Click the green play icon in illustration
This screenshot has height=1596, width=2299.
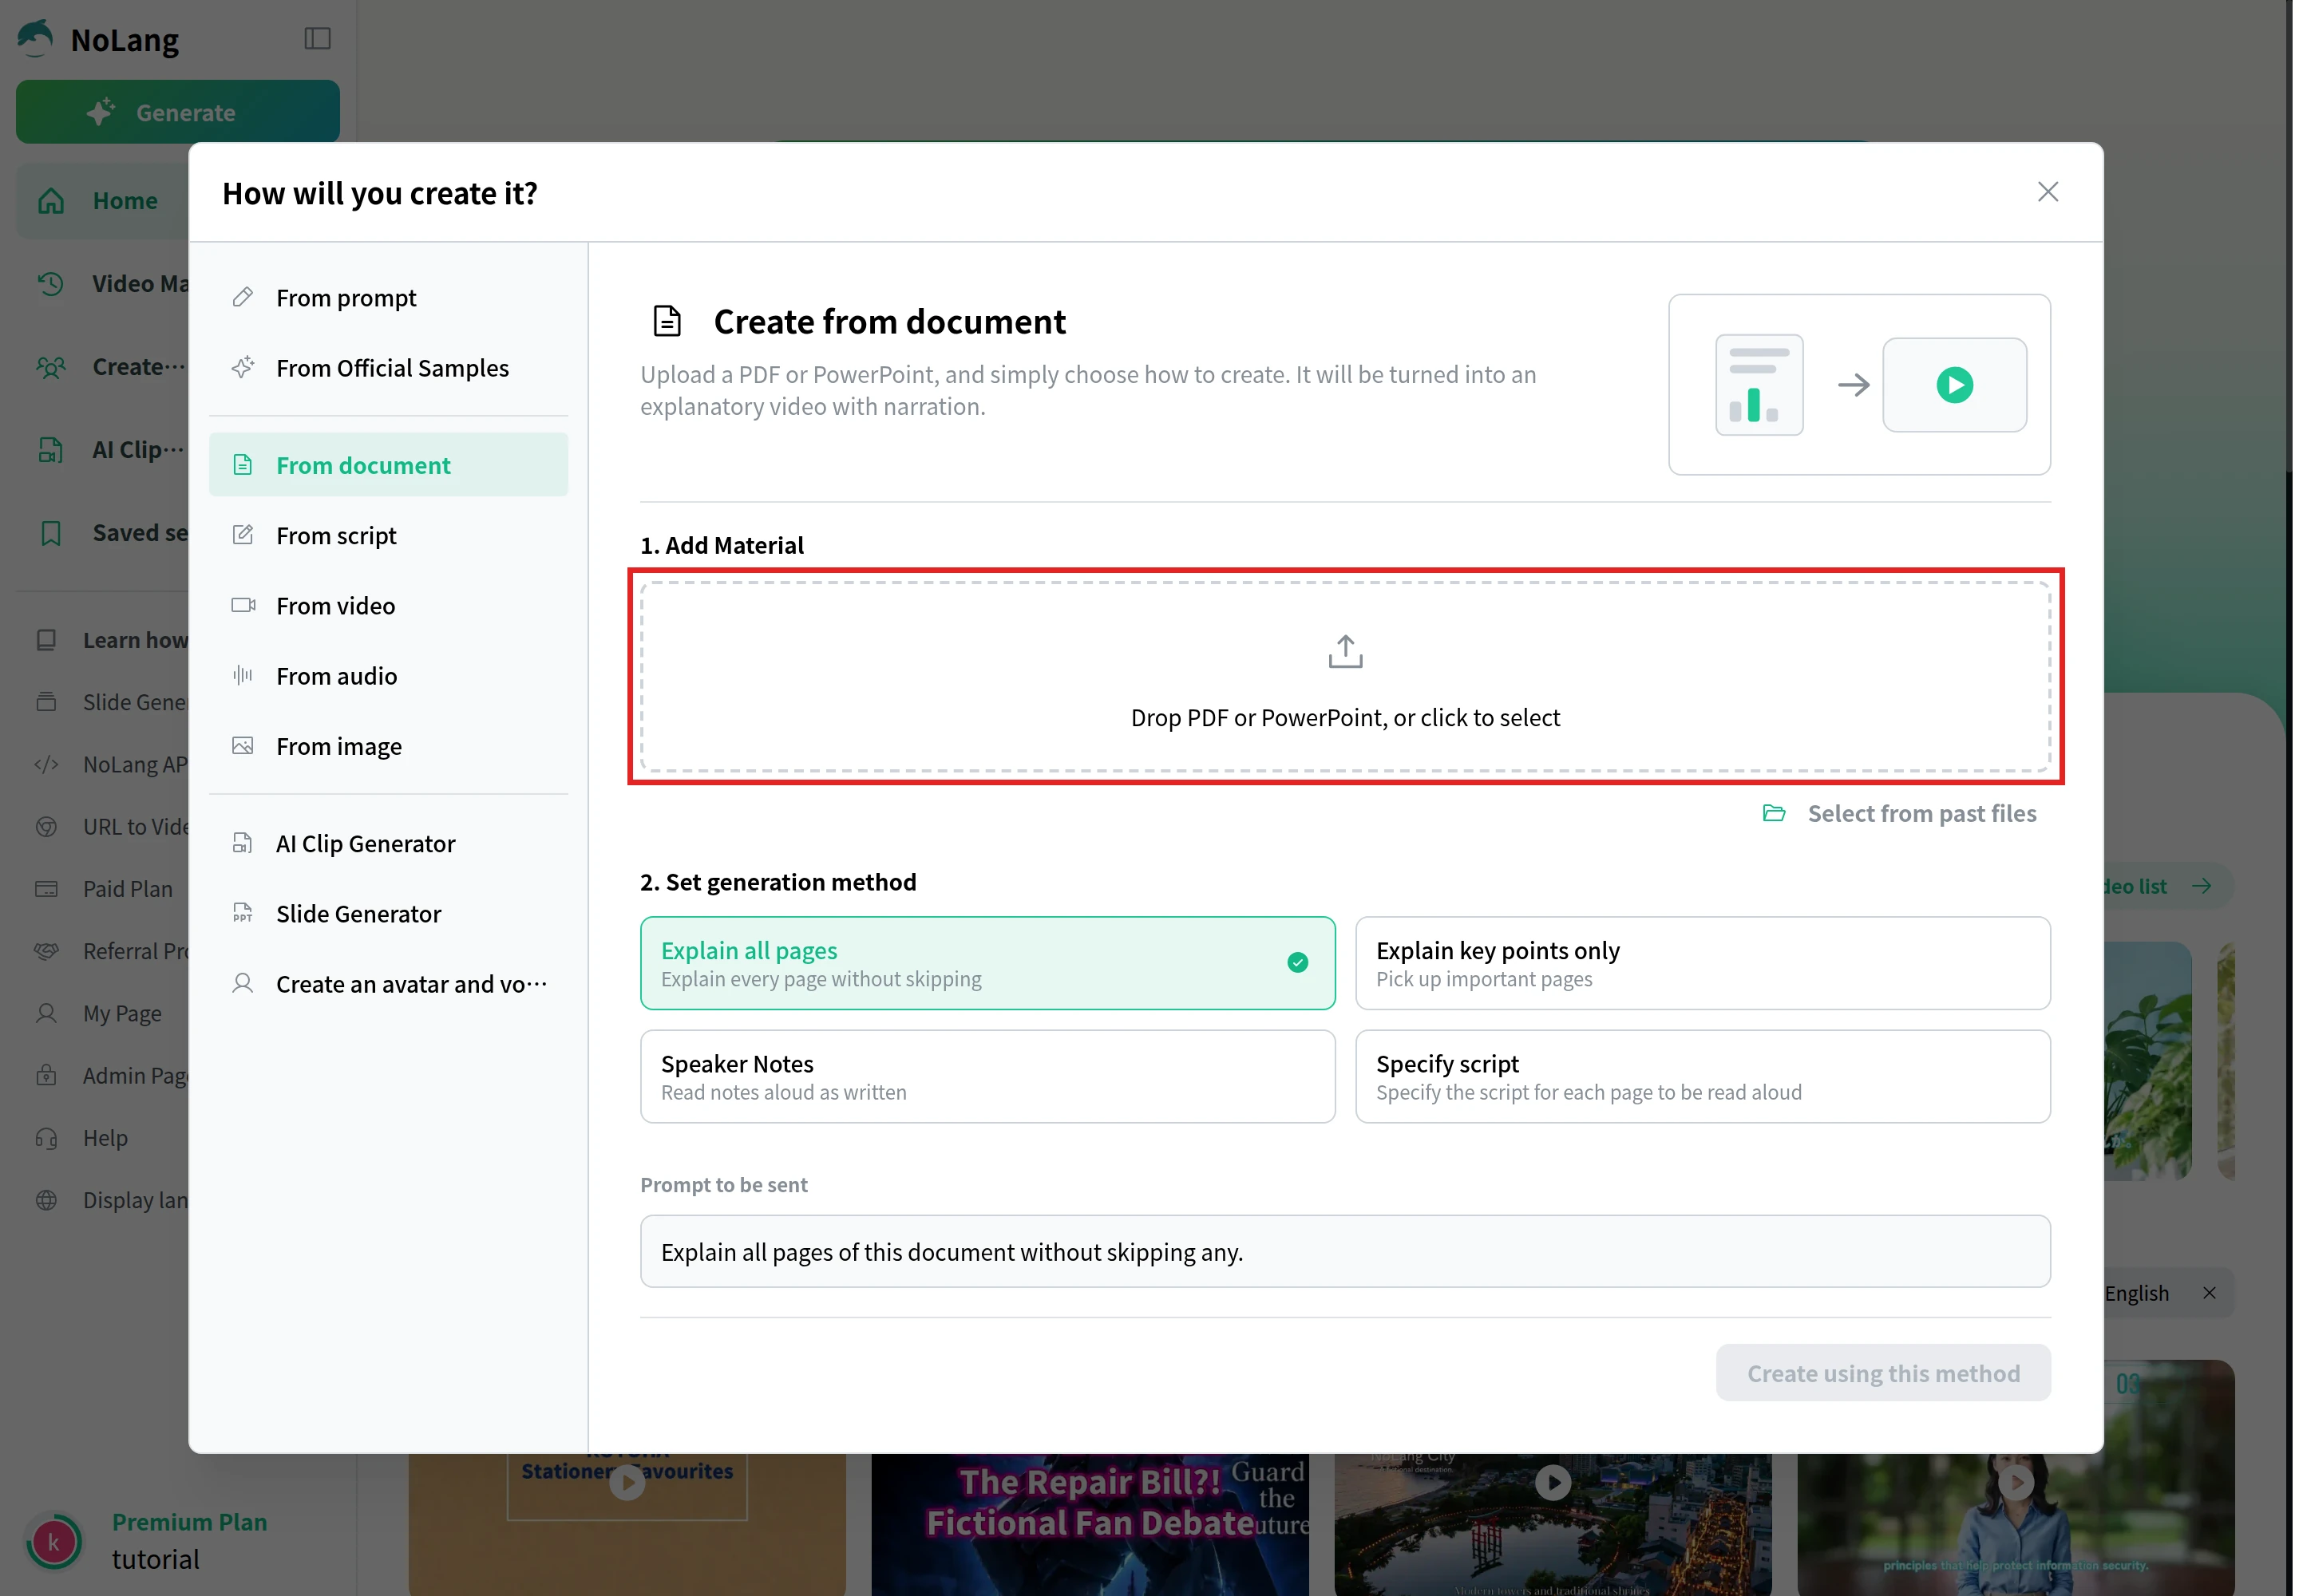click(1954, 385)
